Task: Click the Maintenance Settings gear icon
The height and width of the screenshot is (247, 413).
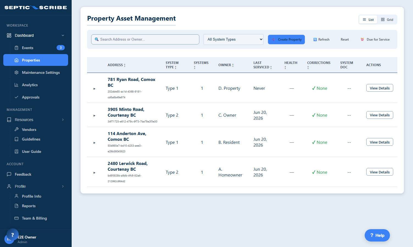Action: tap(16, 72)
